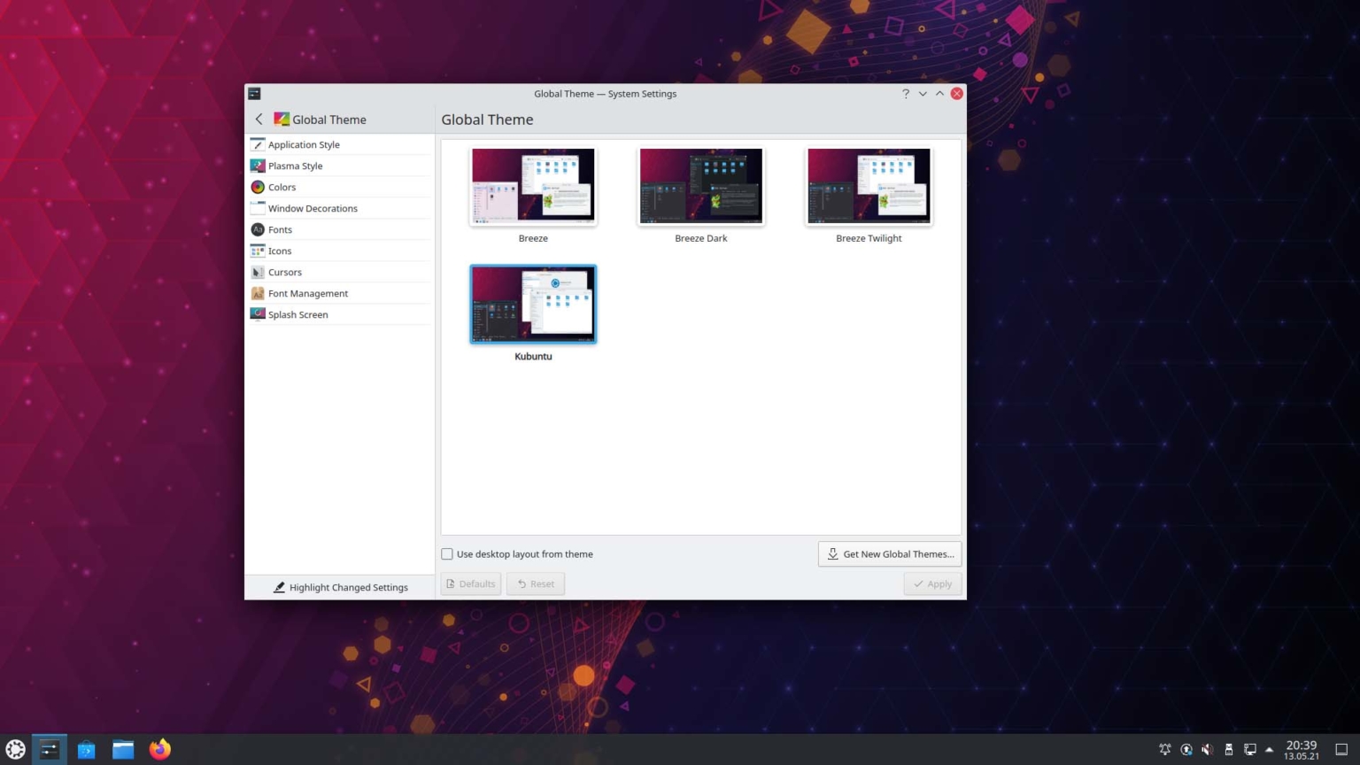This screenshot has width=1360, height=765.
Task: Expand the hidden system tray icons arrow
Action: coord(1269,749)
